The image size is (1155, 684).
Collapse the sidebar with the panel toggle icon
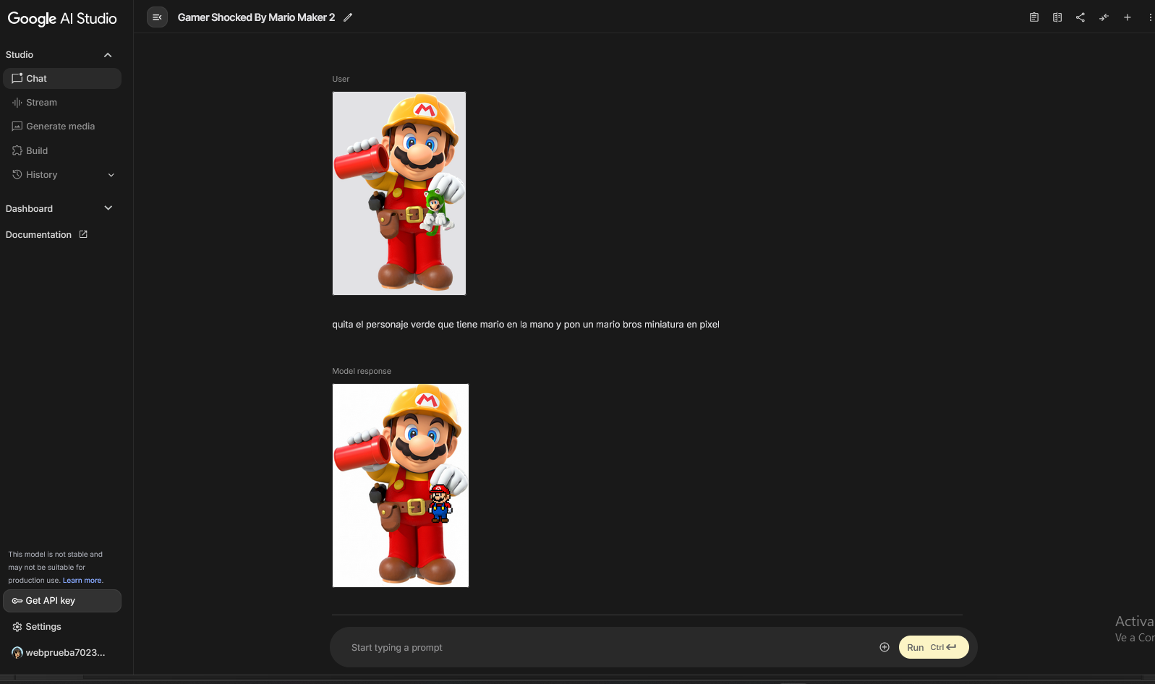[x=157, y=17]
